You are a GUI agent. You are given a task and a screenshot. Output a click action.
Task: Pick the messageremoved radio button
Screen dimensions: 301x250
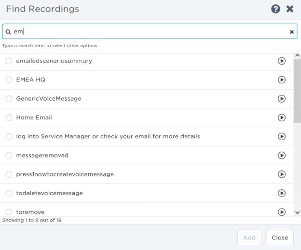tap(9, 156)
